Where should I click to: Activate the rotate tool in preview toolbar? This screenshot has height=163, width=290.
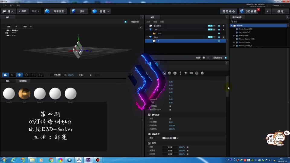click(26, 75)
